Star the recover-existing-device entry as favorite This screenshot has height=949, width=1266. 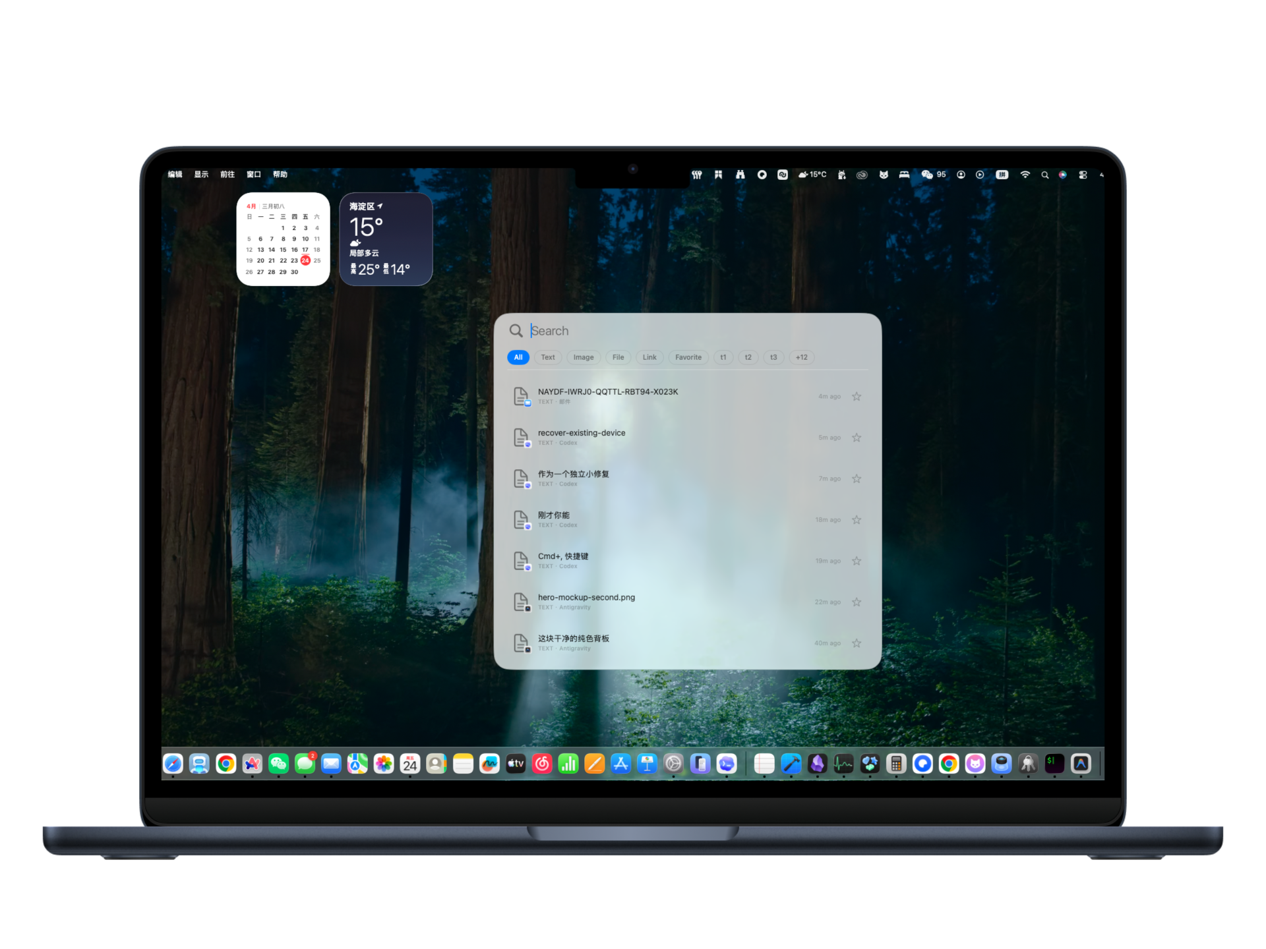click(x=857, y=437)
